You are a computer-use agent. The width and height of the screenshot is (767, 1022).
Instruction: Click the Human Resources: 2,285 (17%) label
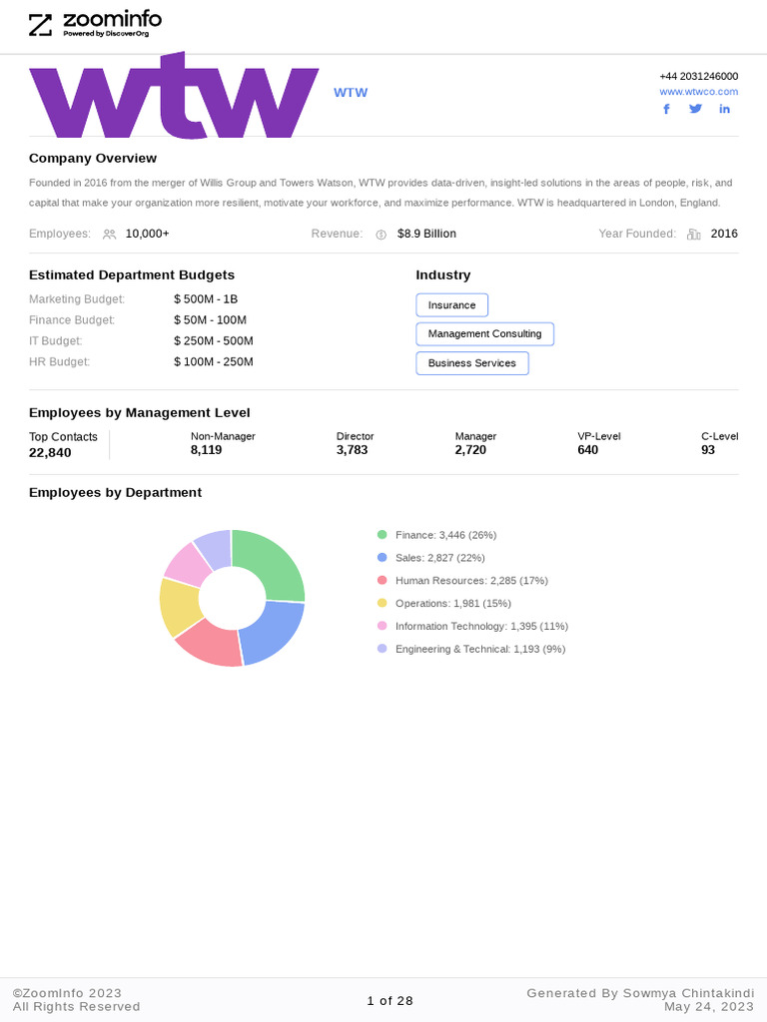pyautogui.click(x=471, y=581)
